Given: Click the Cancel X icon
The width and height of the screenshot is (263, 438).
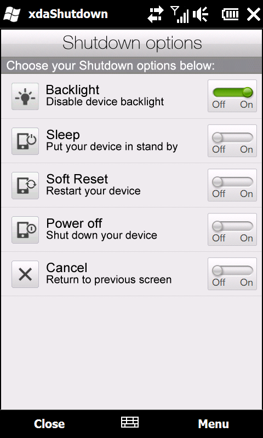Looking at the screenshot, I should [x=25, y=274].
